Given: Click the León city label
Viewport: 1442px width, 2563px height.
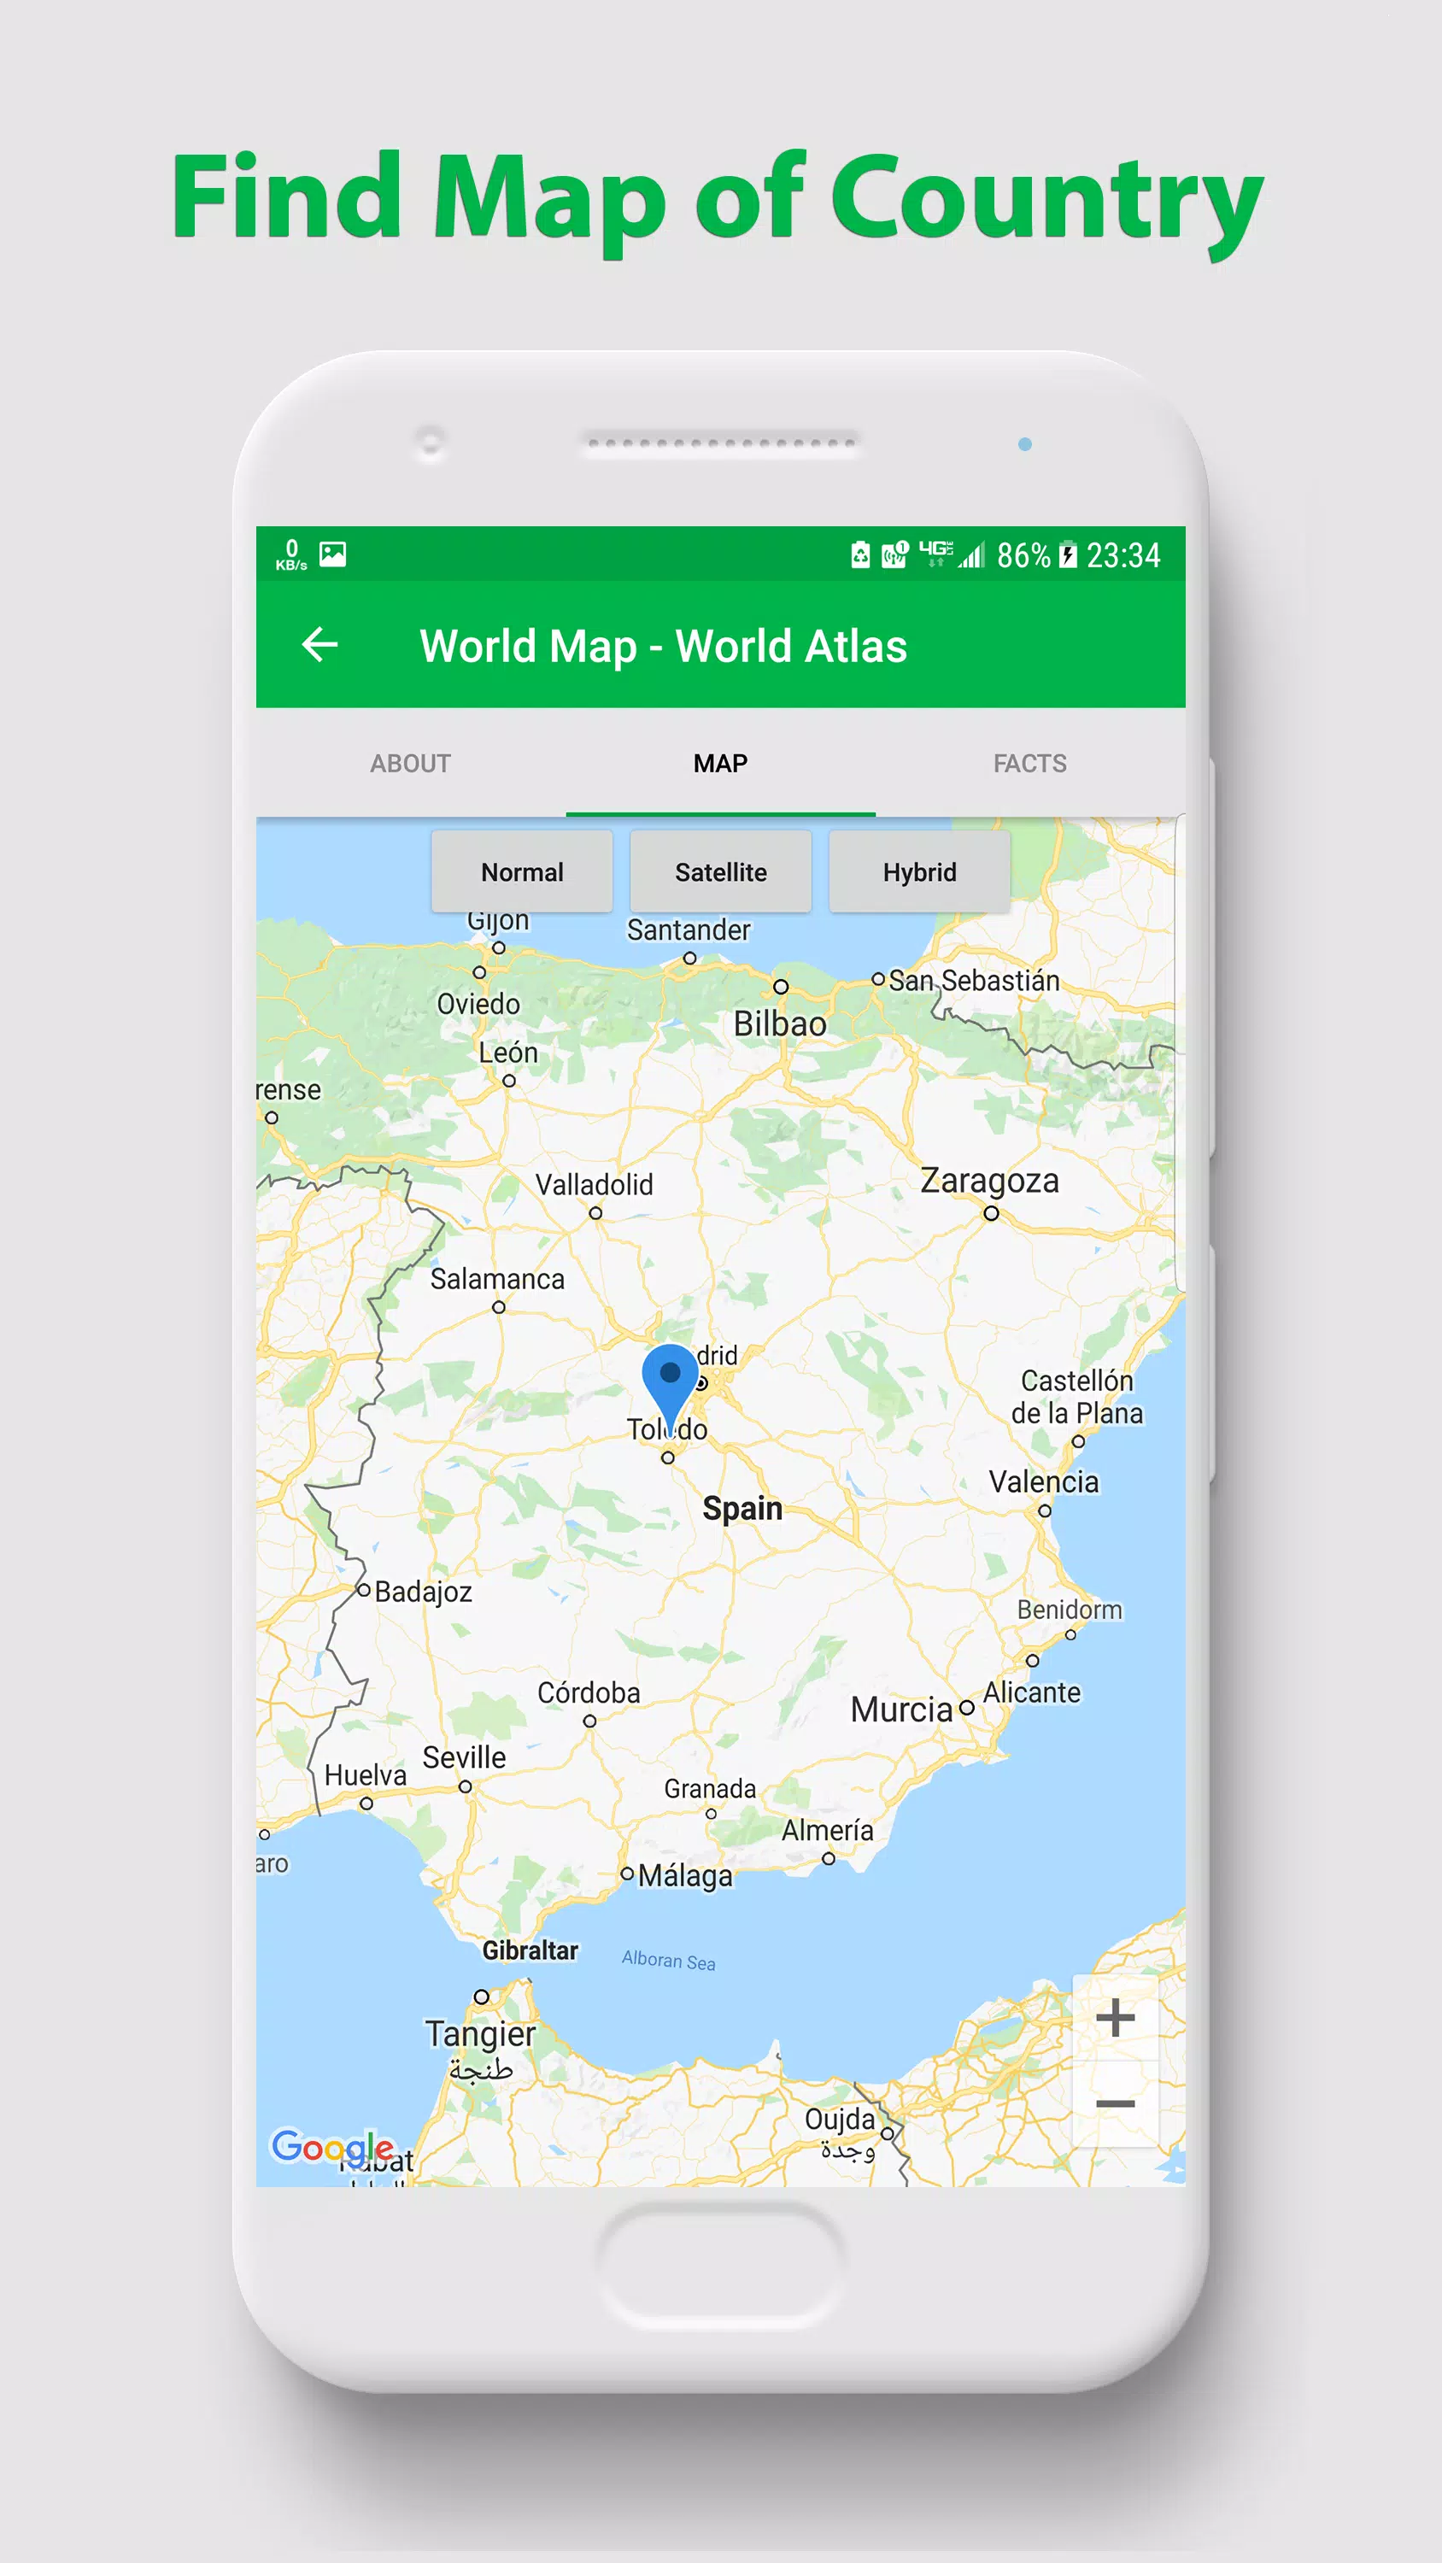Looking at the screenshot, I should click(508, 1053).
